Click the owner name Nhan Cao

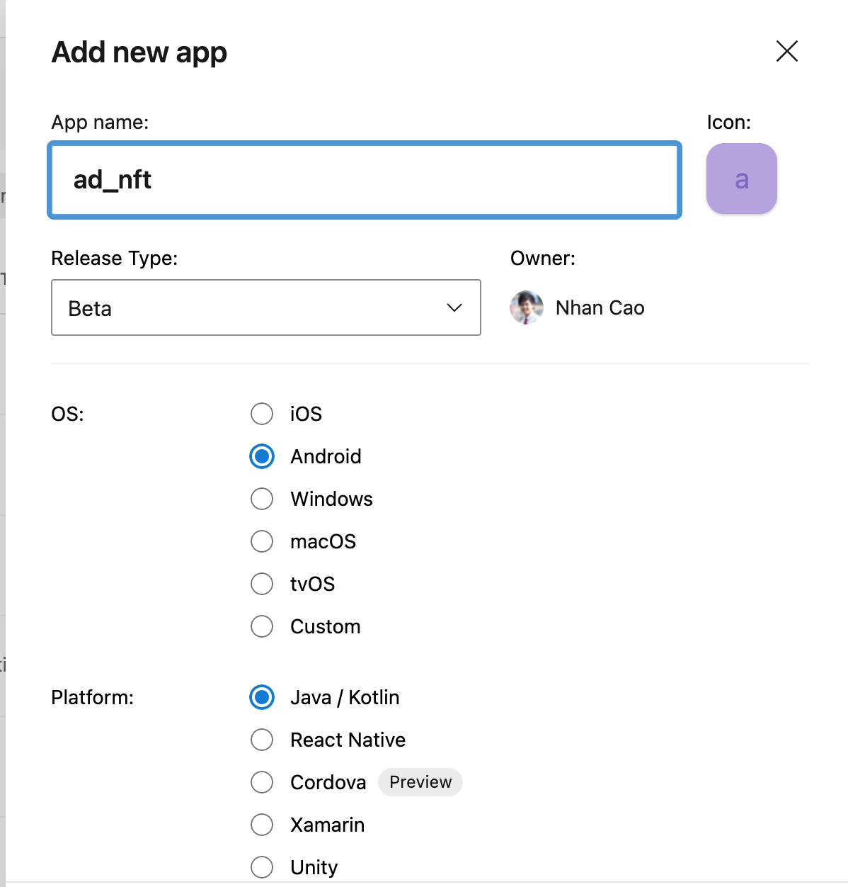[600, 307]
